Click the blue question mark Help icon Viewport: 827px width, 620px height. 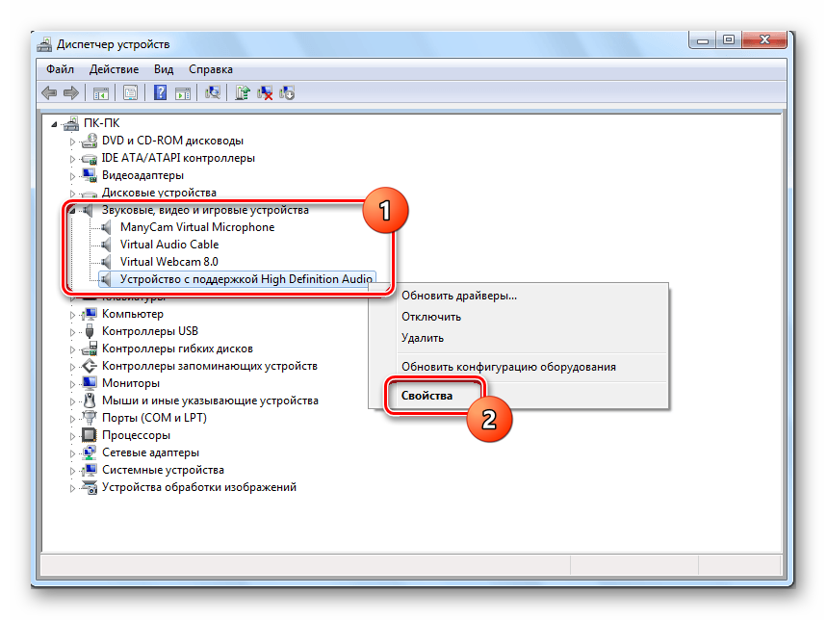click(x=160, y=92)
